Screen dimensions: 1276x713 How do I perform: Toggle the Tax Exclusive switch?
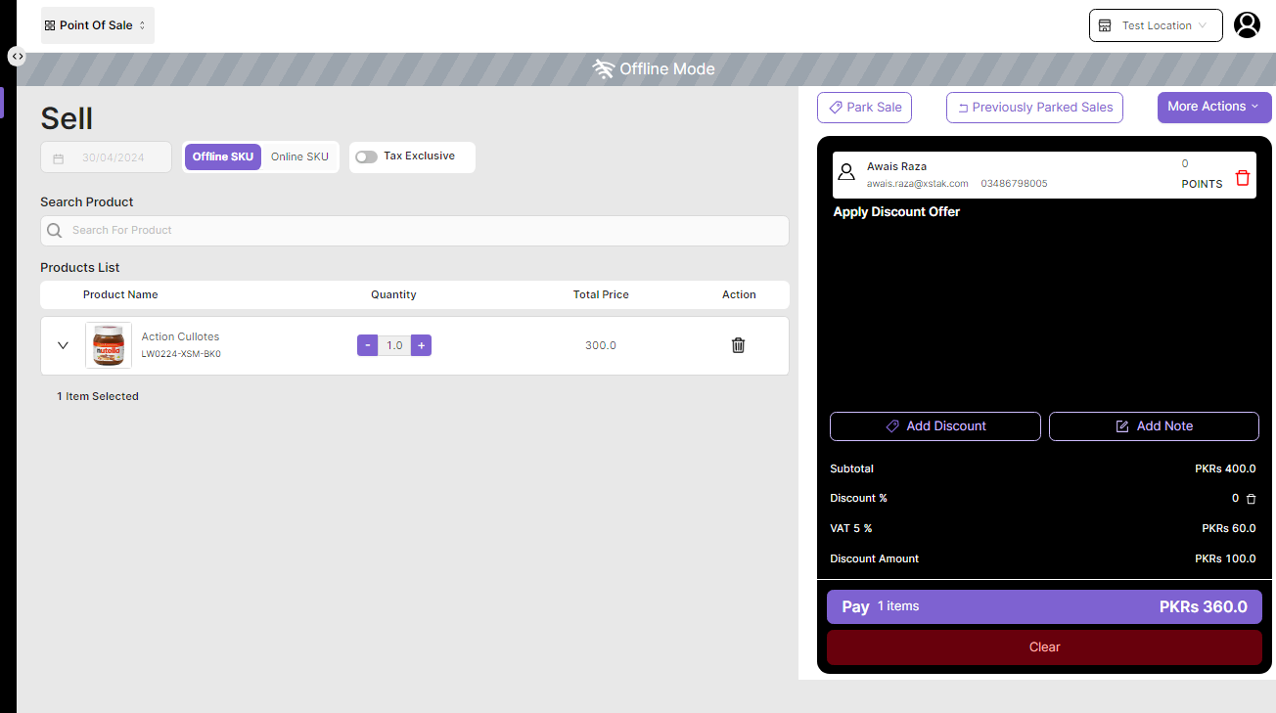pyautogui.click(x=366, y=156)
